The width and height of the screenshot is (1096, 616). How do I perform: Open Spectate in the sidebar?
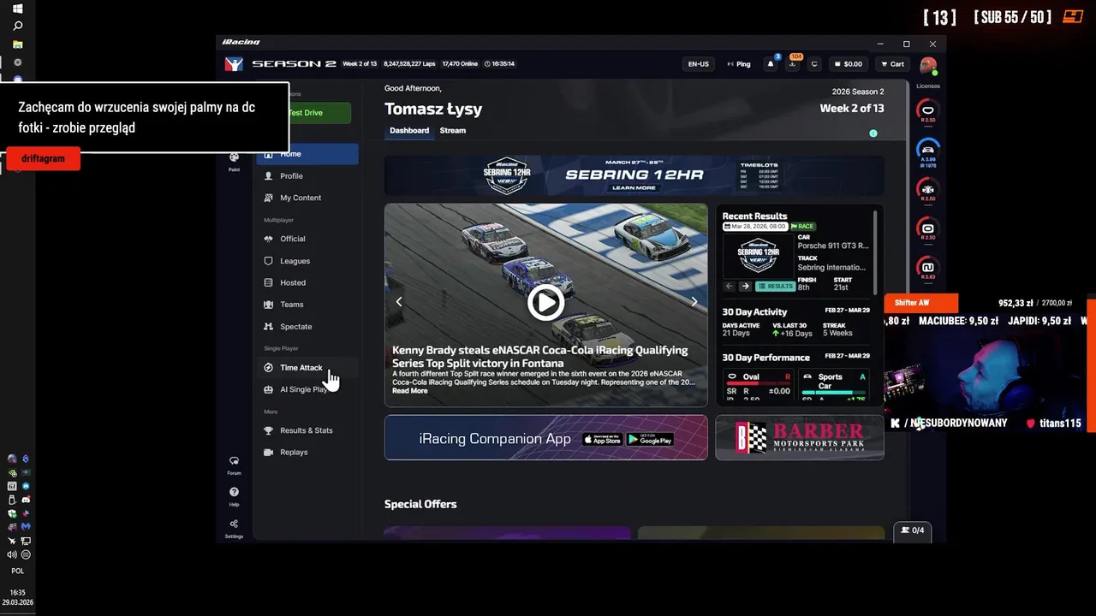[307, 327]
